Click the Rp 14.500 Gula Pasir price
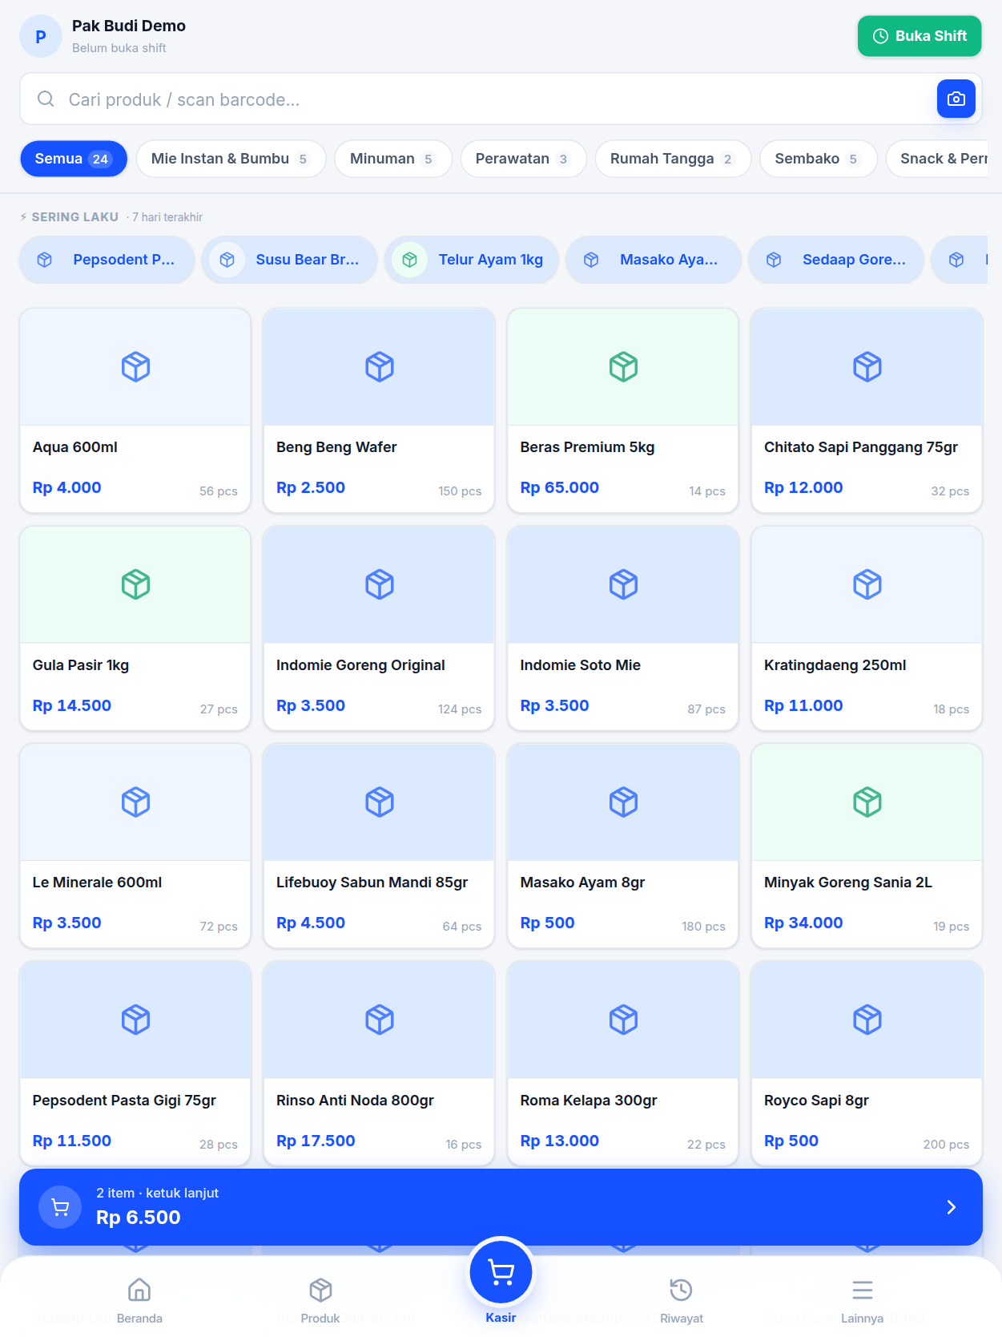This screenshot has height=1337, width=1002. tap(72, 705)
